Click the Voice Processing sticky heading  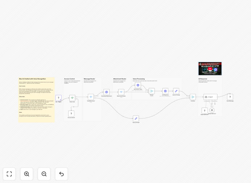(139, 79)
